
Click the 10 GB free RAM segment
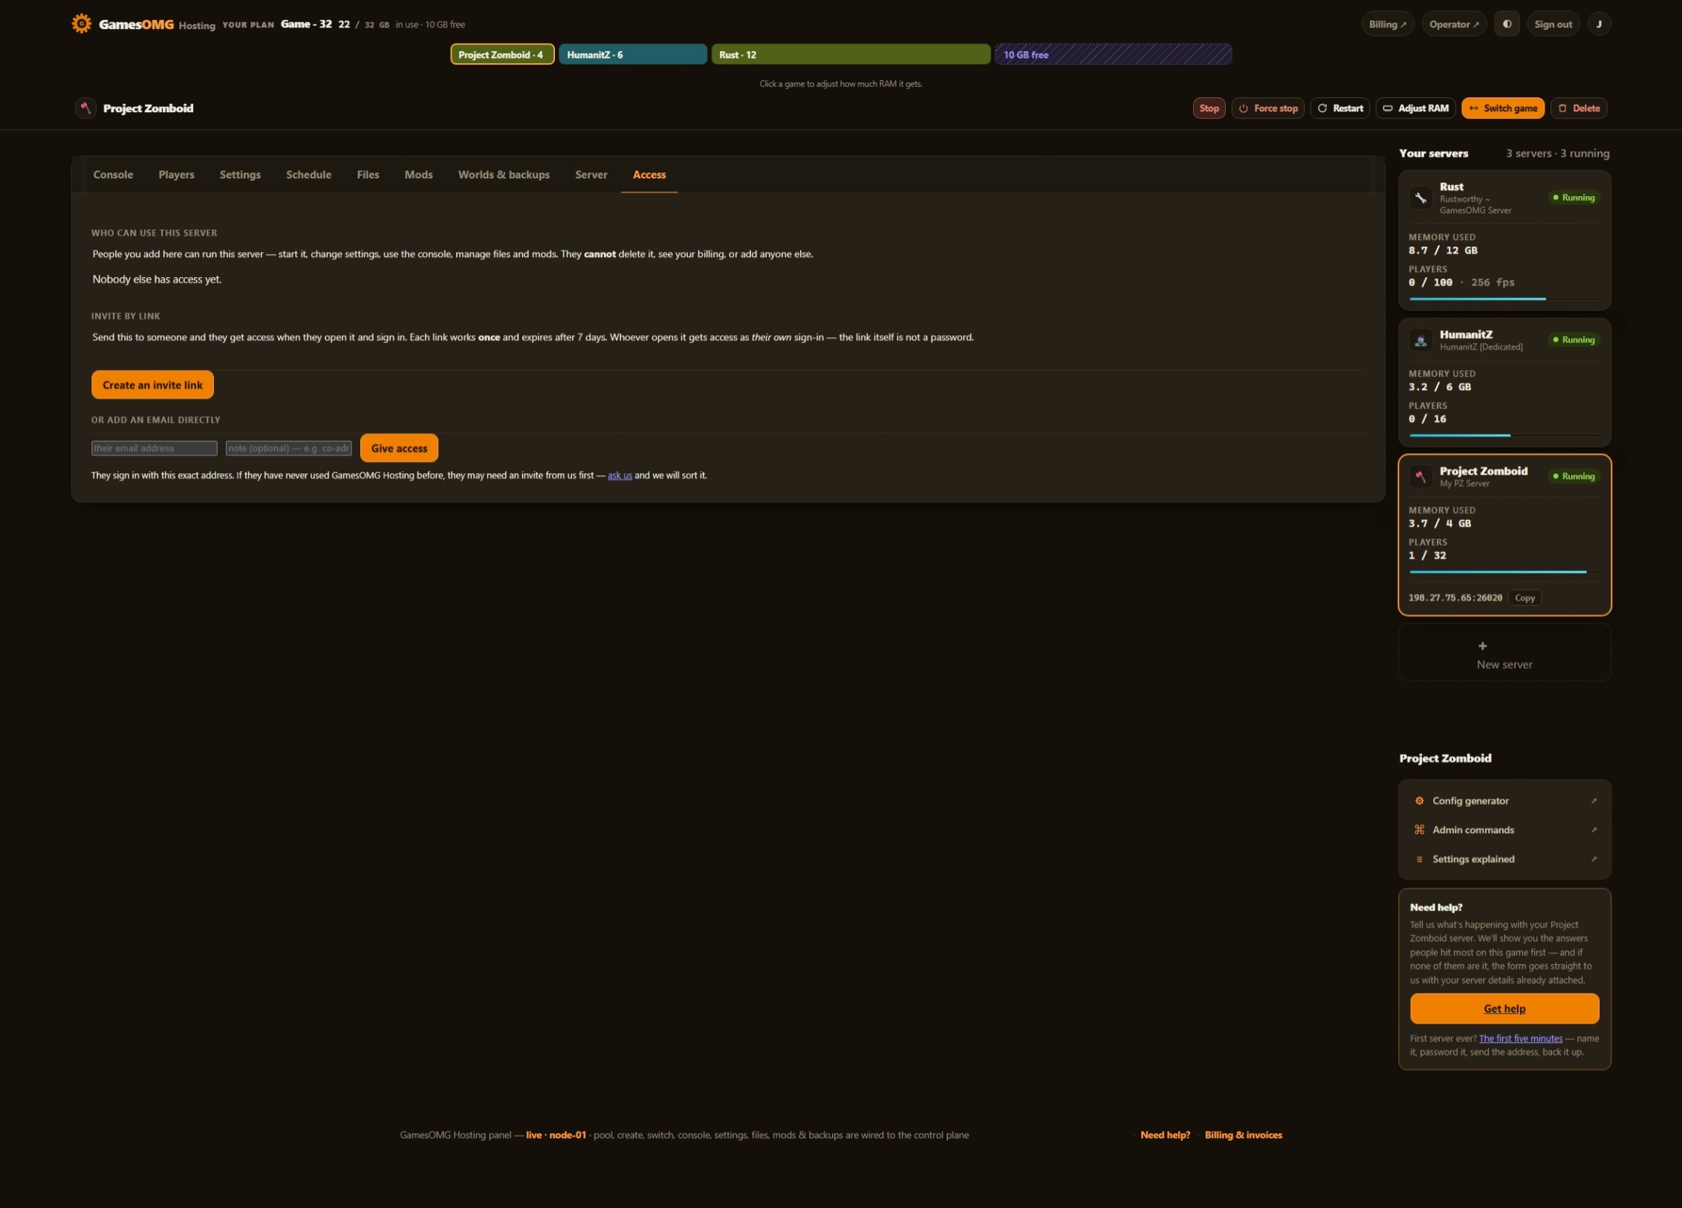click(x=1113, y=54)
